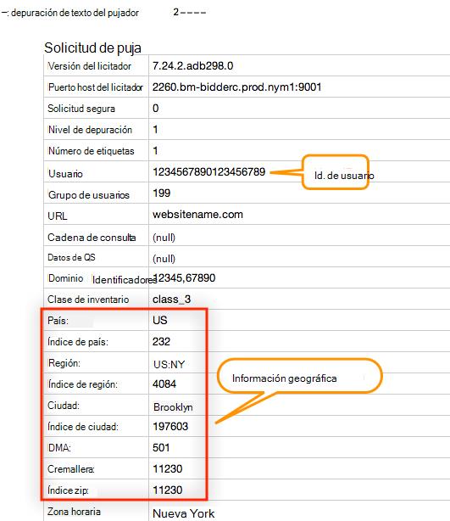Click the 'DMA:' label

click(59, 448)
